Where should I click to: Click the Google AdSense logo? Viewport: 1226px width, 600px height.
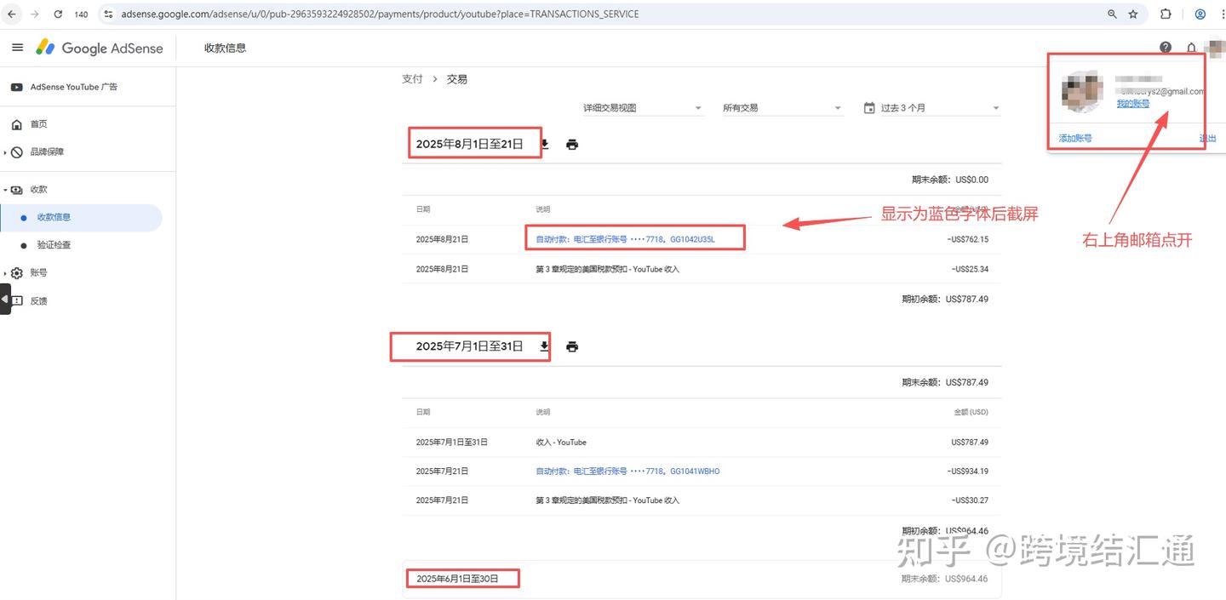100,48
